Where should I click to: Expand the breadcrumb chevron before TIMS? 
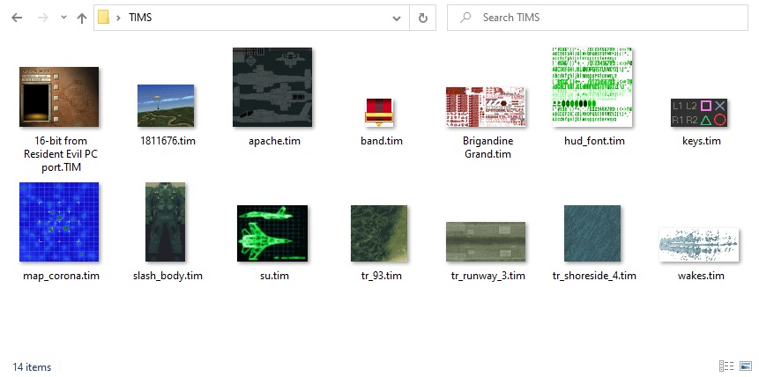click(x=118, y=18)
